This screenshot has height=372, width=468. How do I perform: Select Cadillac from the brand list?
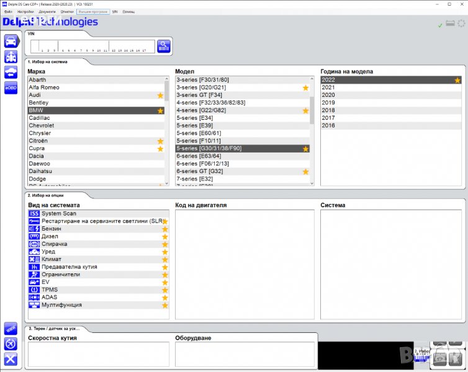click(x=40, y=118)
